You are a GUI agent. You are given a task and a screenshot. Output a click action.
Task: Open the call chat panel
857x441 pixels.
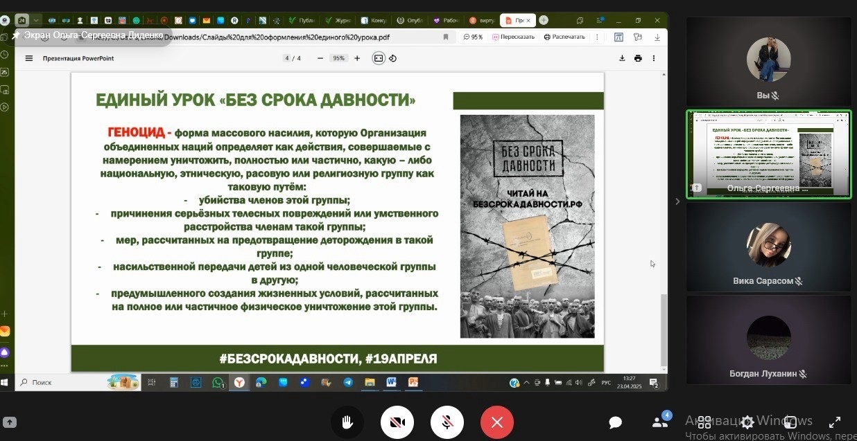pyautogui.click(x=615, y=422)
